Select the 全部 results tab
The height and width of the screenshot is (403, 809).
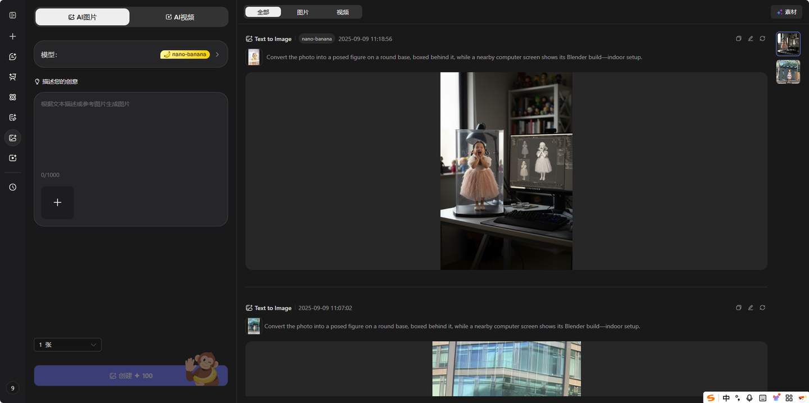263,12
